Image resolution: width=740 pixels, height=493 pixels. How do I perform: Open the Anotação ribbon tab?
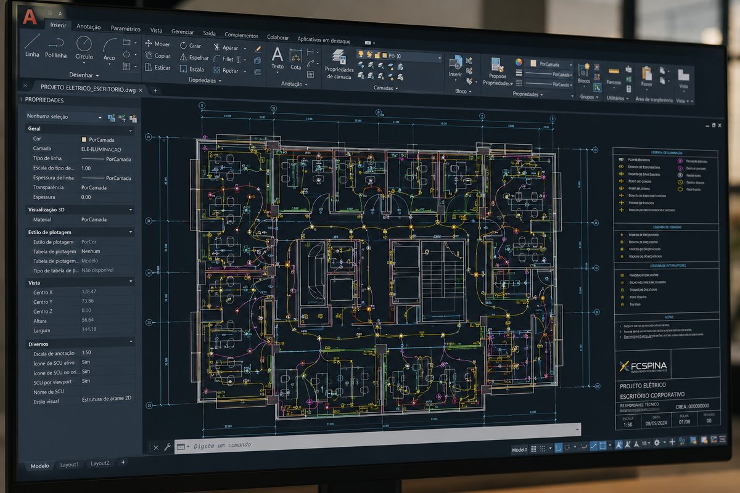click(x=89, y=26)
